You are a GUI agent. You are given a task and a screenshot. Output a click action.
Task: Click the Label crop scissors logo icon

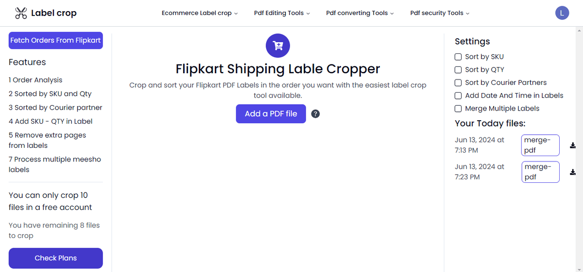click(21, 13)
